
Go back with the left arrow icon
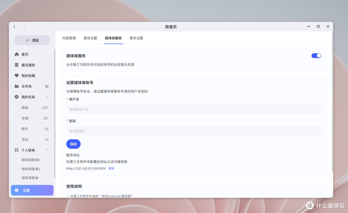pyautogui.click(x=14, y=27)
